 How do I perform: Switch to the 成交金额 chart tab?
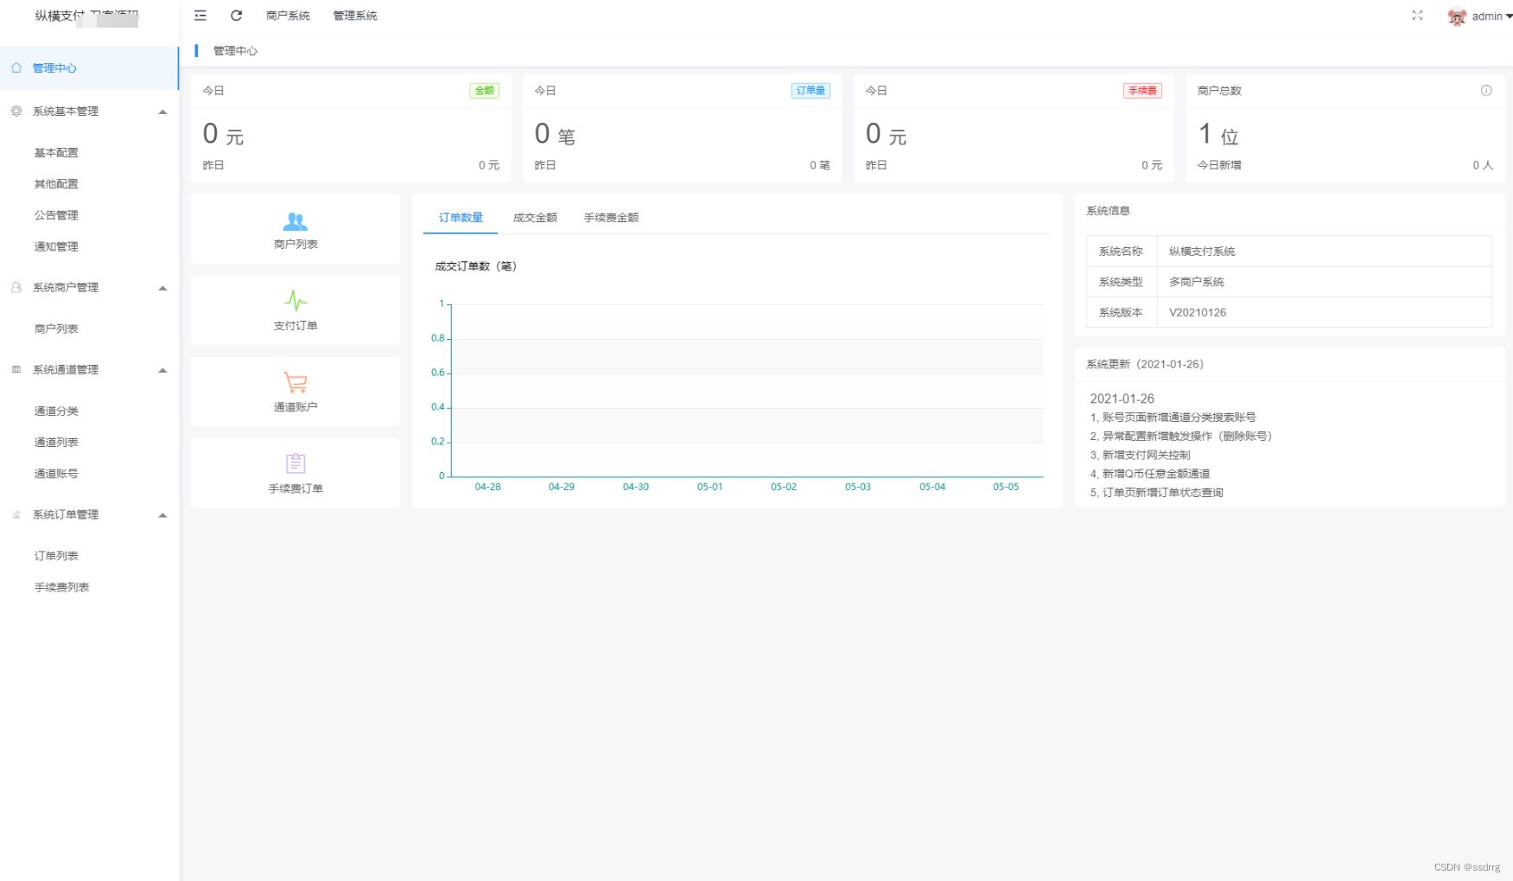tap(535, 218)
